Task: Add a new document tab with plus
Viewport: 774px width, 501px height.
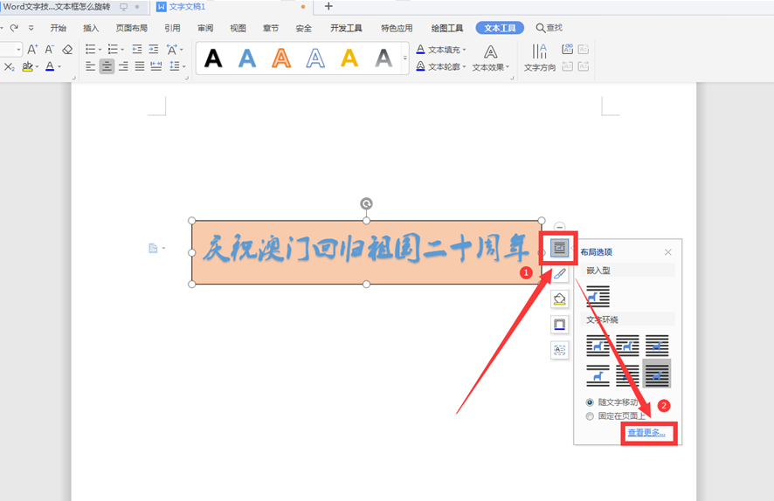Action: (x=328, y=6)
